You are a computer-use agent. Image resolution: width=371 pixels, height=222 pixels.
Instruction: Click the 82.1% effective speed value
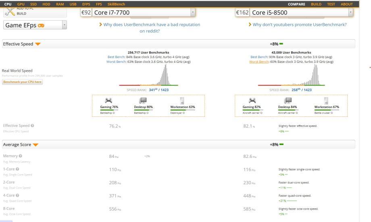click(249, 126)
